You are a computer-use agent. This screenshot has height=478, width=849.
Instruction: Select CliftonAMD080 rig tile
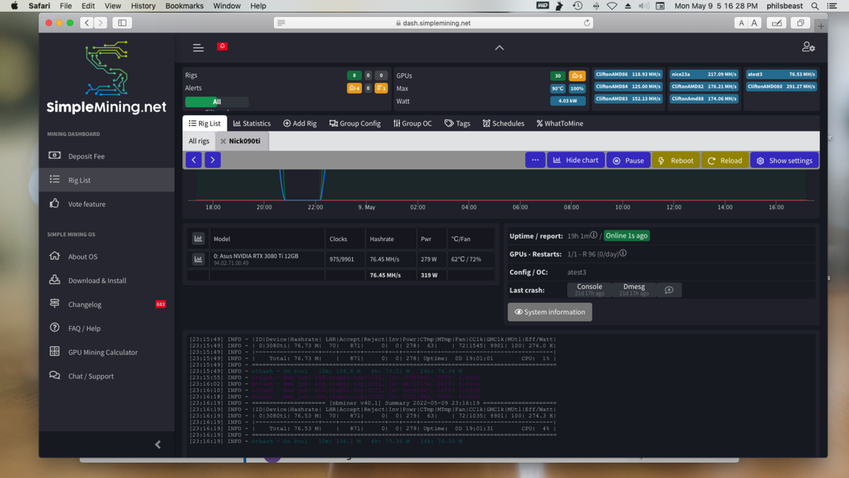click(781, 86)
